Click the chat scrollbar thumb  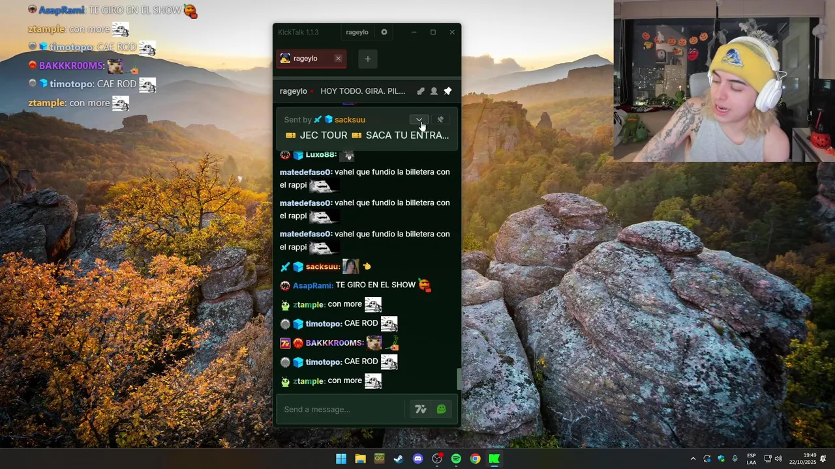[459, 379]
